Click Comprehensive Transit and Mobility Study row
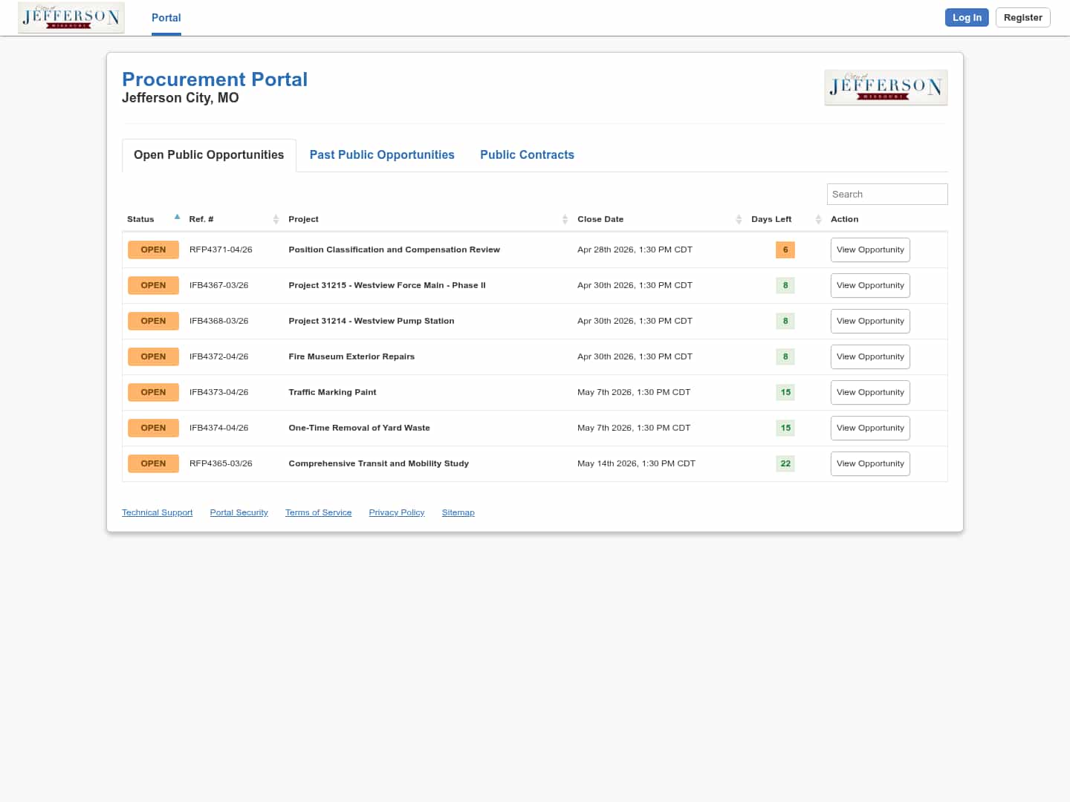This screenshot has height=802, width=1070. 378,464
